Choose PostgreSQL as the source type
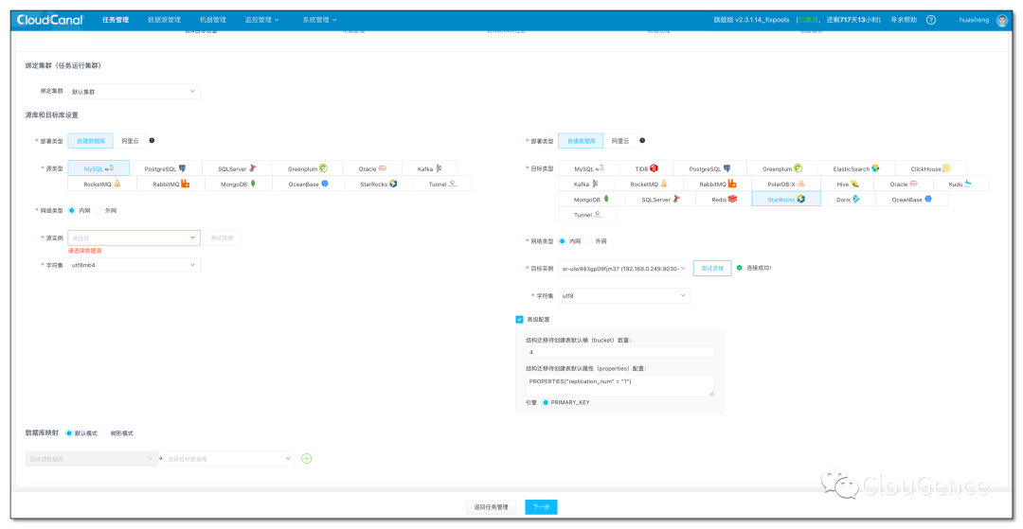Image resolution: width=1023 pixels, height=529 pixels. (166, 168)
